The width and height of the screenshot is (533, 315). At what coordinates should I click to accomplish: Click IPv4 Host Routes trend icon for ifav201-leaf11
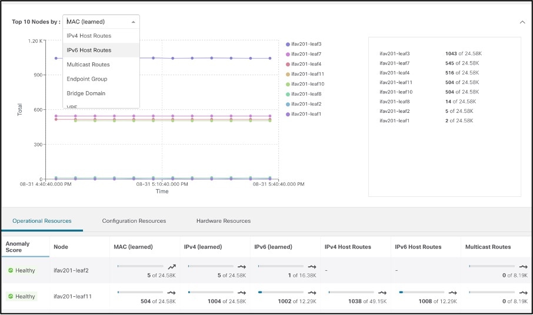pyautogui.click(x=382, y=293)
